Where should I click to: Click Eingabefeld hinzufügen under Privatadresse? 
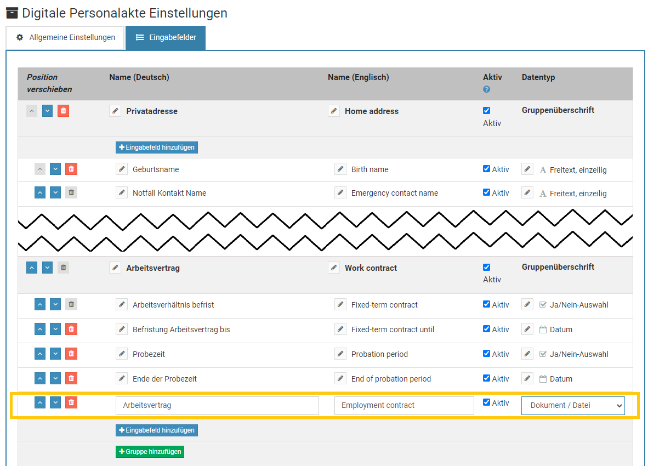[156, 147]
